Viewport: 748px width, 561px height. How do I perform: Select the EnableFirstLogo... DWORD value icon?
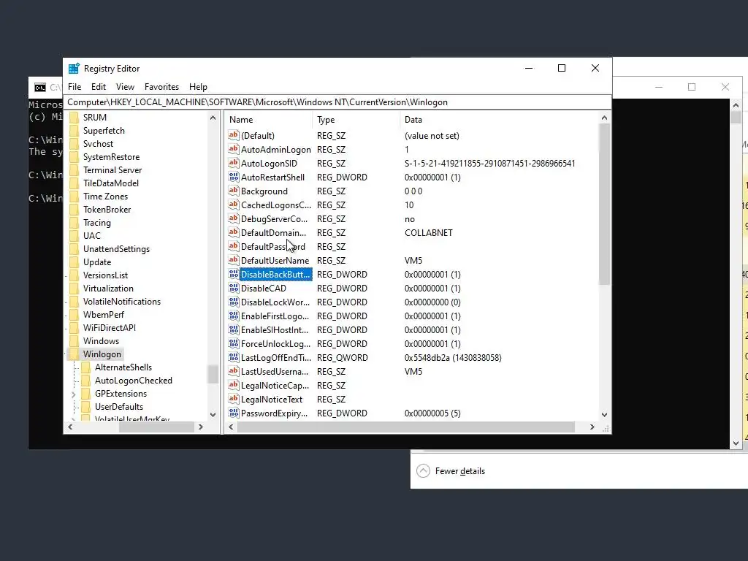click(x=233, y=316)
